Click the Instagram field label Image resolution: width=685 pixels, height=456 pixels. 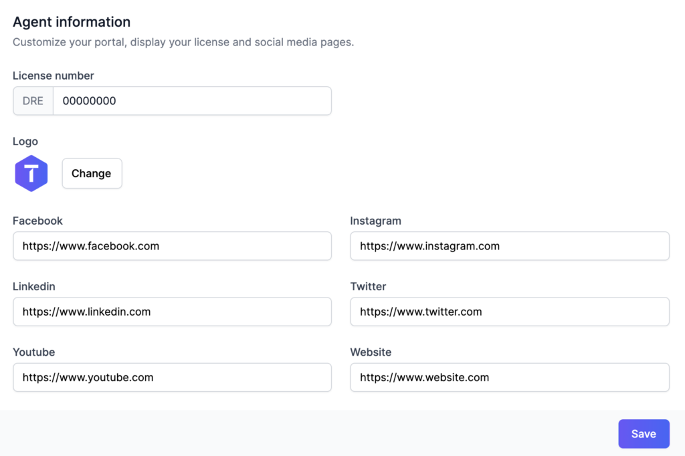pyautogui.click(x=376, y=221)
